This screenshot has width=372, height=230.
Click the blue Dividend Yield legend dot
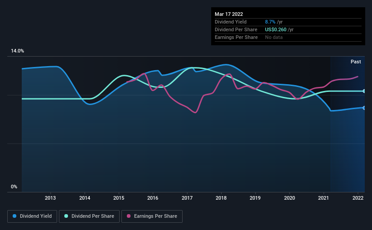(x=14, y=216)
